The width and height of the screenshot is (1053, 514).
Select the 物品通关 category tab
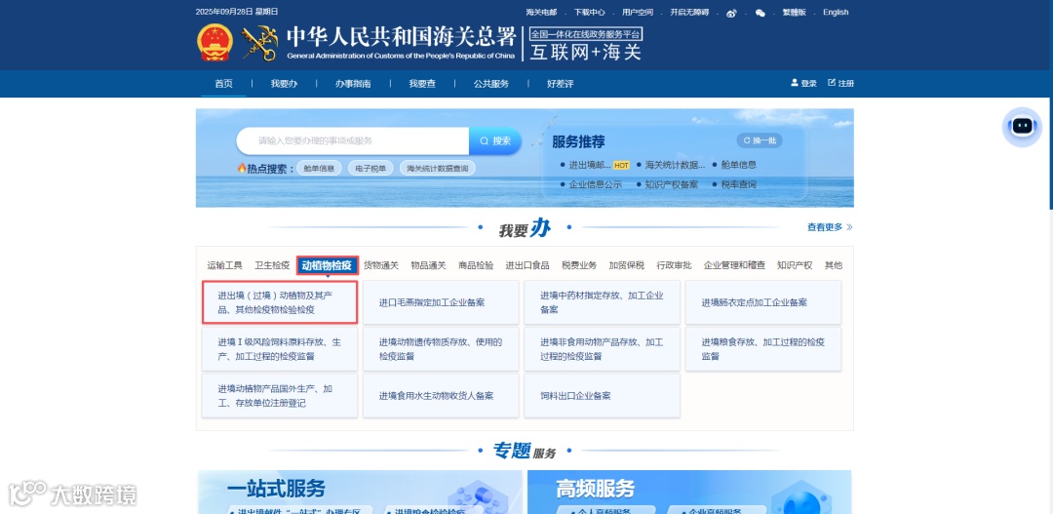pyautogui.click(x=428, y=265)
